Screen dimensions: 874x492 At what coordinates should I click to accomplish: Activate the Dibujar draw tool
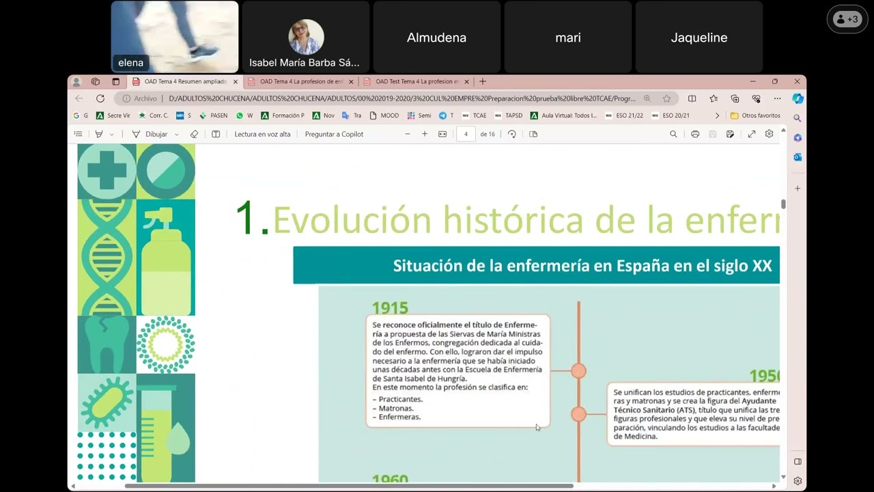[x=150, y=134]
